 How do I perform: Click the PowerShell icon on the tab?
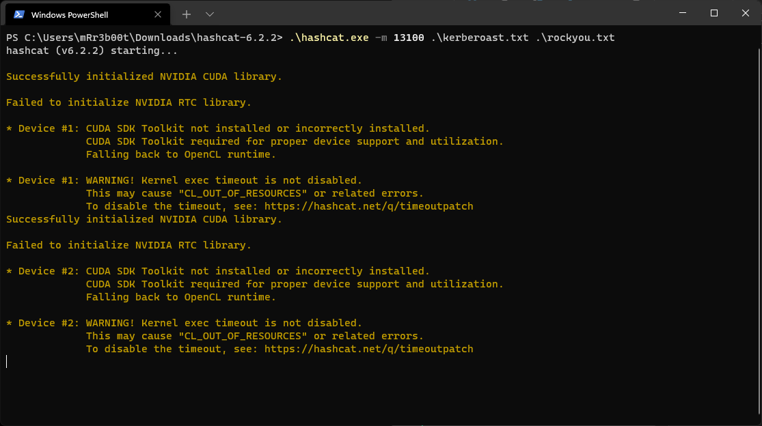click(19, 14)
